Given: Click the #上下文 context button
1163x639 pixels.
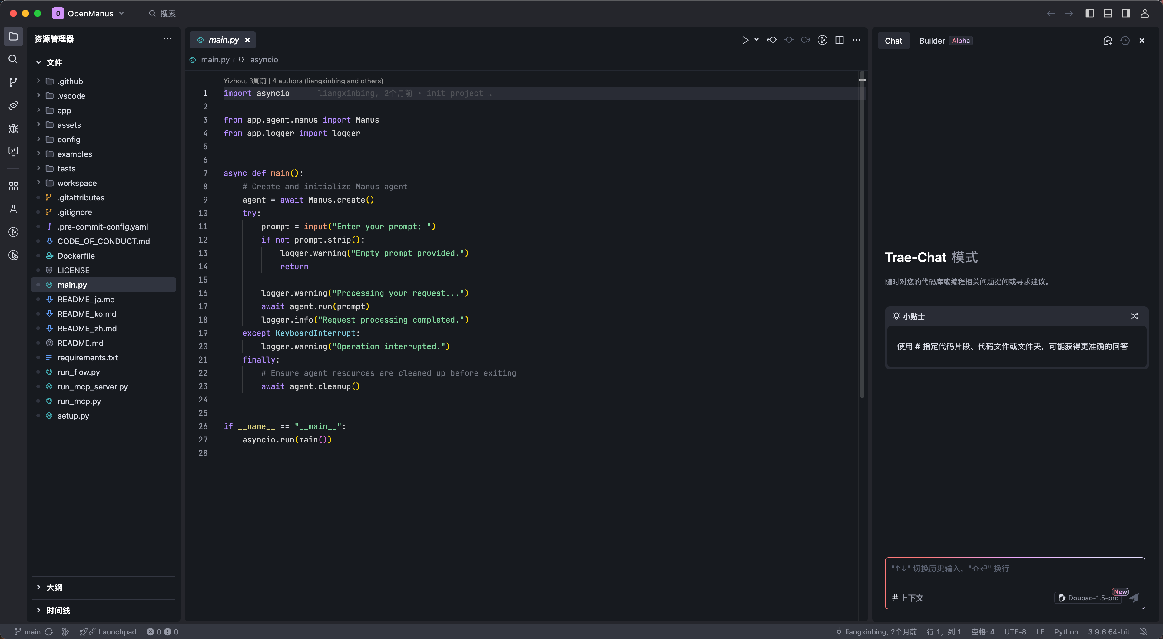Looking at the screenshot, I should (907, 598).
